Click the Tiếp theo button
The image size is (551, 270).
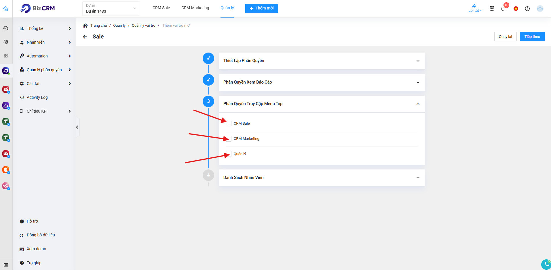(532, 36)
